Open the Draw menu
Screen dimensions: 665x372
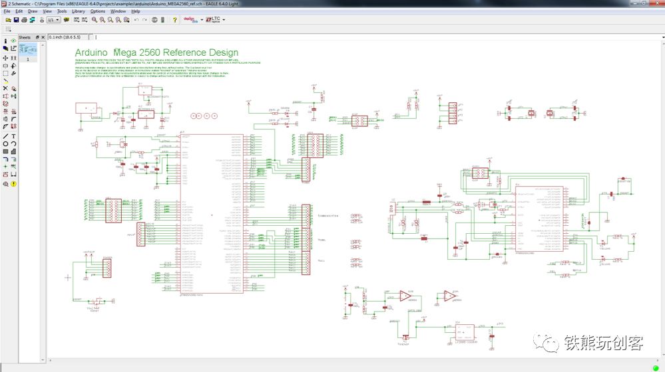(x=33, y=11)
